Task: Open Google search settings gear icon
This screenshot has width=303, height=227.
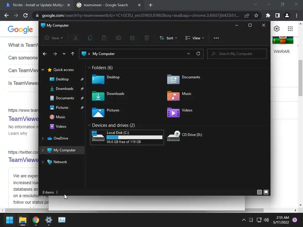Action: coord(277,29)
